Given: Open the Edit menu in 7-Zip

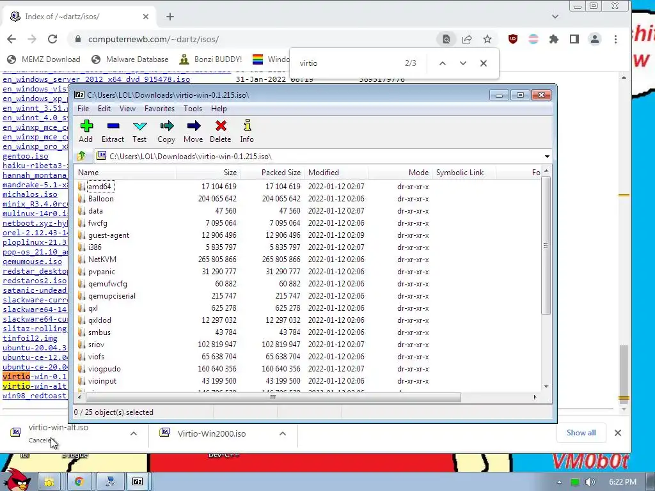Looking at the screenshot, I should [104, 109].
